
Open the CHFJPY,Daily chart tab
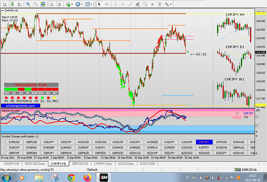pos(103,164)
